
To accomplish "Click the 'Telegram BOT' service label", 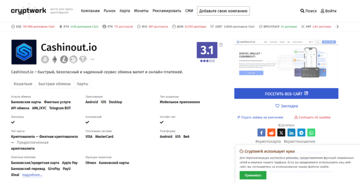I will 60,108.
